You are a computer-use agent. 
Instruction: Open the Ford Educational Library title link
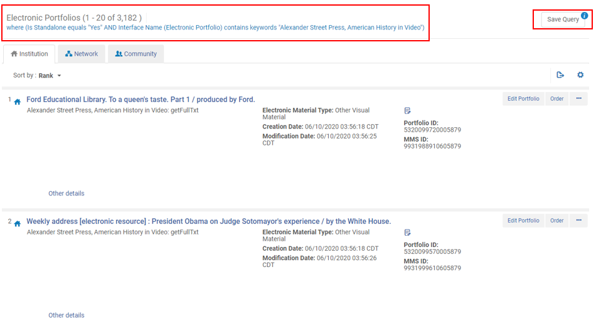point(141,100)
